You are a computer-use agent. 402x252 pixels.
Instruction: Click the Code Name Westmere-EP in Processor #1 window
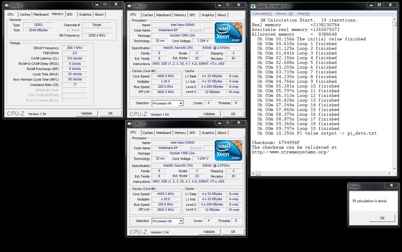pyautogui.click(x=168, y=30)
